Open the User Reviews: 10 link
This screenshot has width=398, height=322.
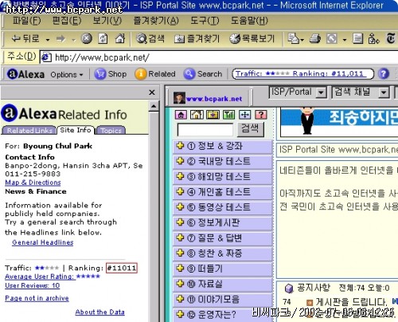[33, 285]
